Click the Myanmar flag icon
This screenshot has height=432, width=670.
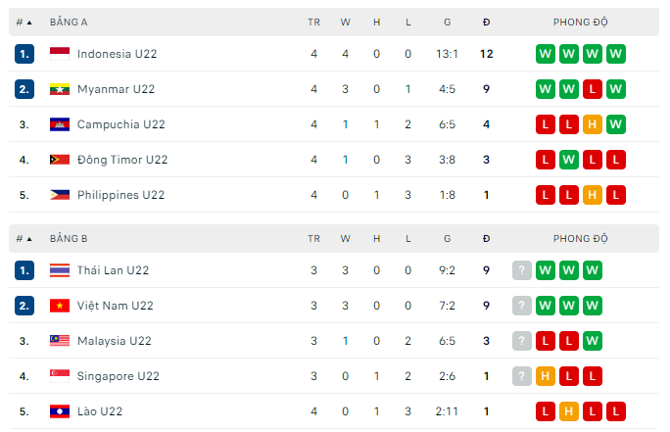point(60,89)
